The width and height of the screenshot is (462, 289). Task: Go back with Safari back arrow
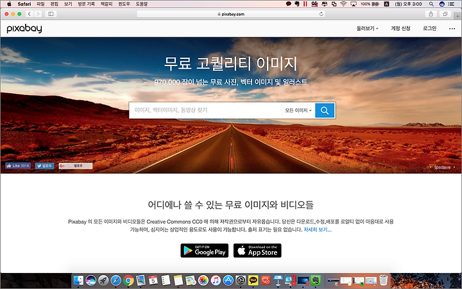(x=29, y=14)
